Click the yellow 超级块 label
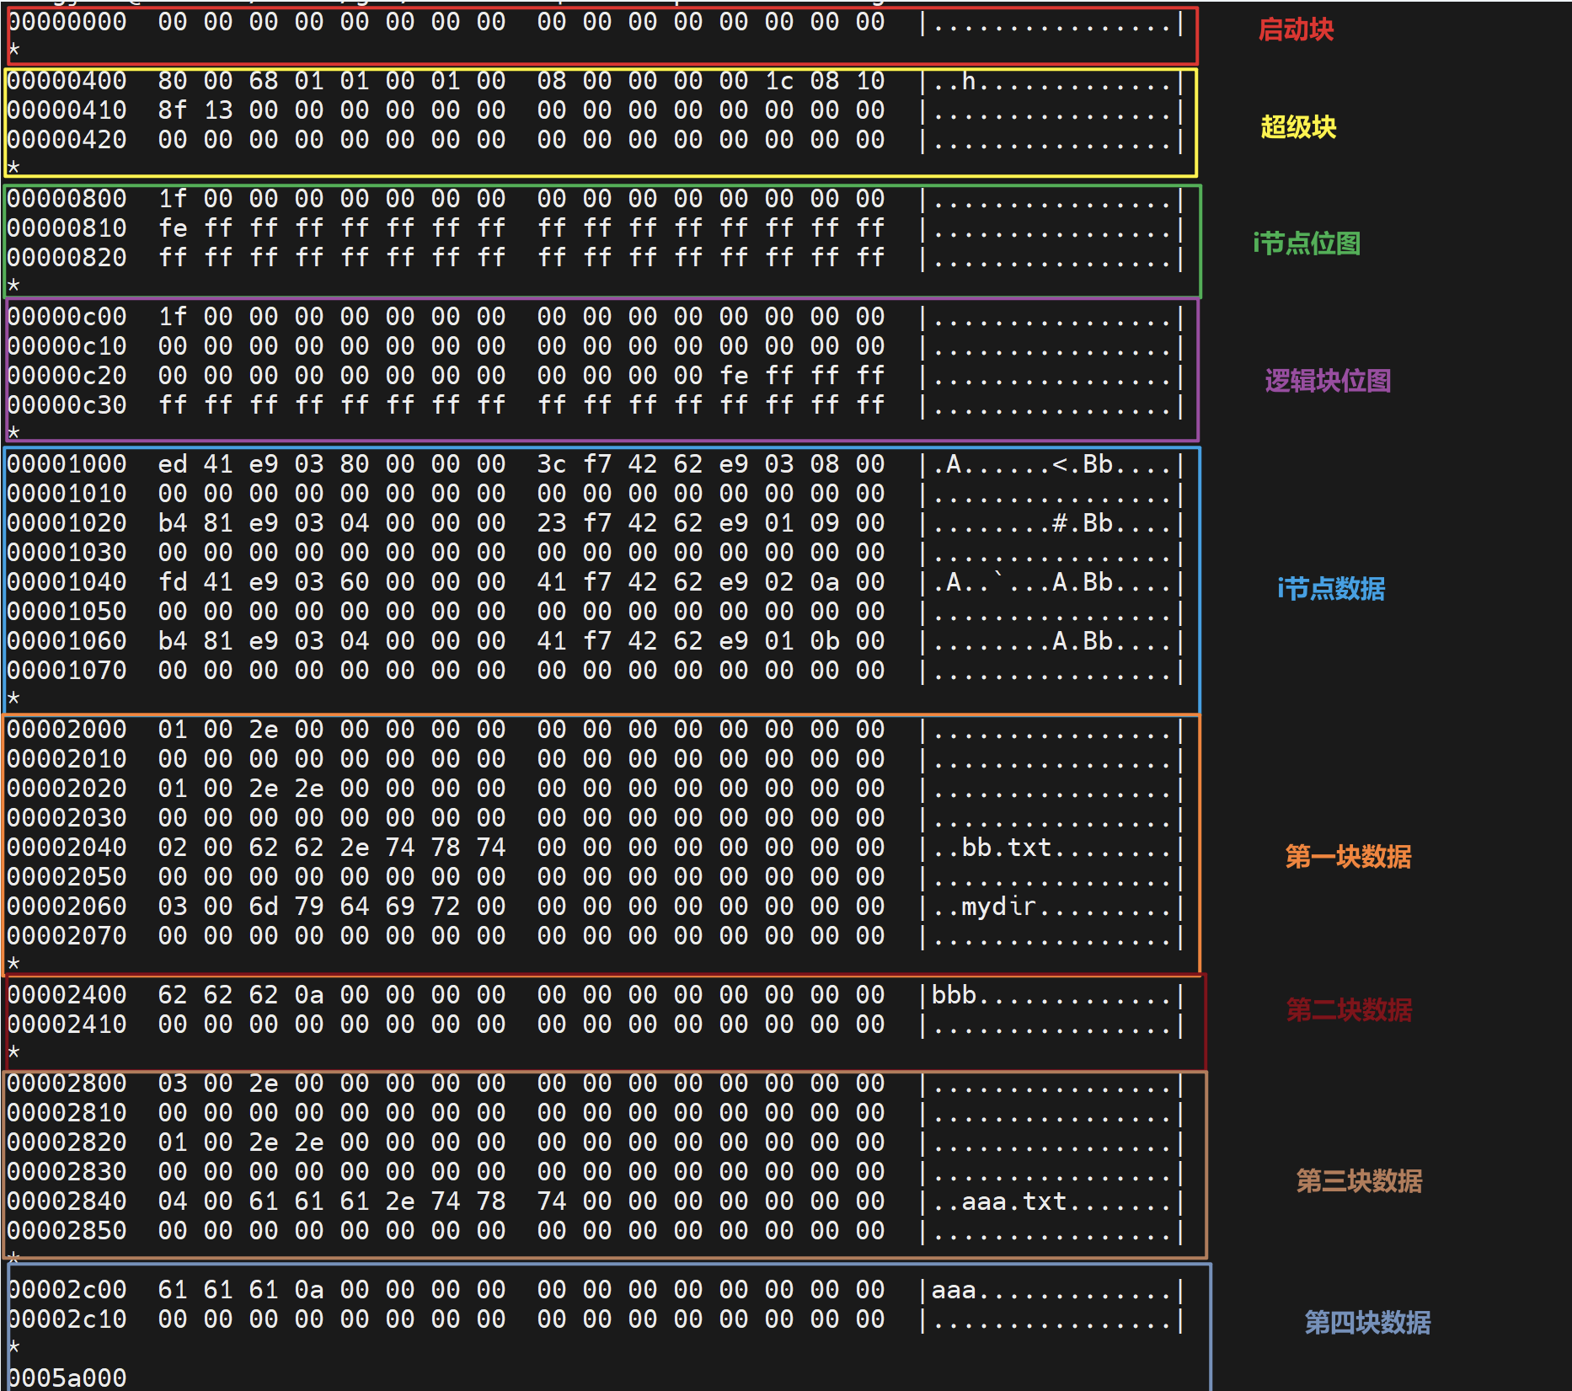 [1298, 127]
